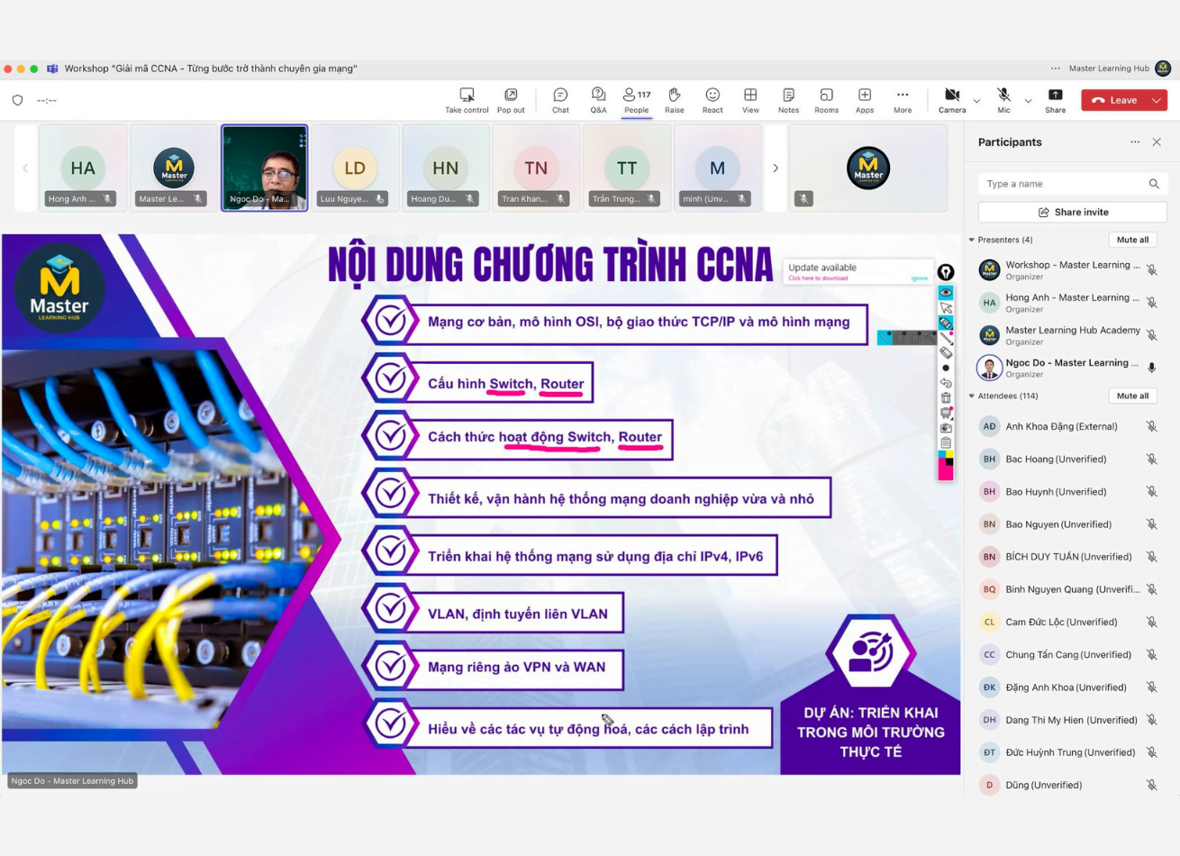
Task: Select the eraser annotation tool
Action: 946,352
